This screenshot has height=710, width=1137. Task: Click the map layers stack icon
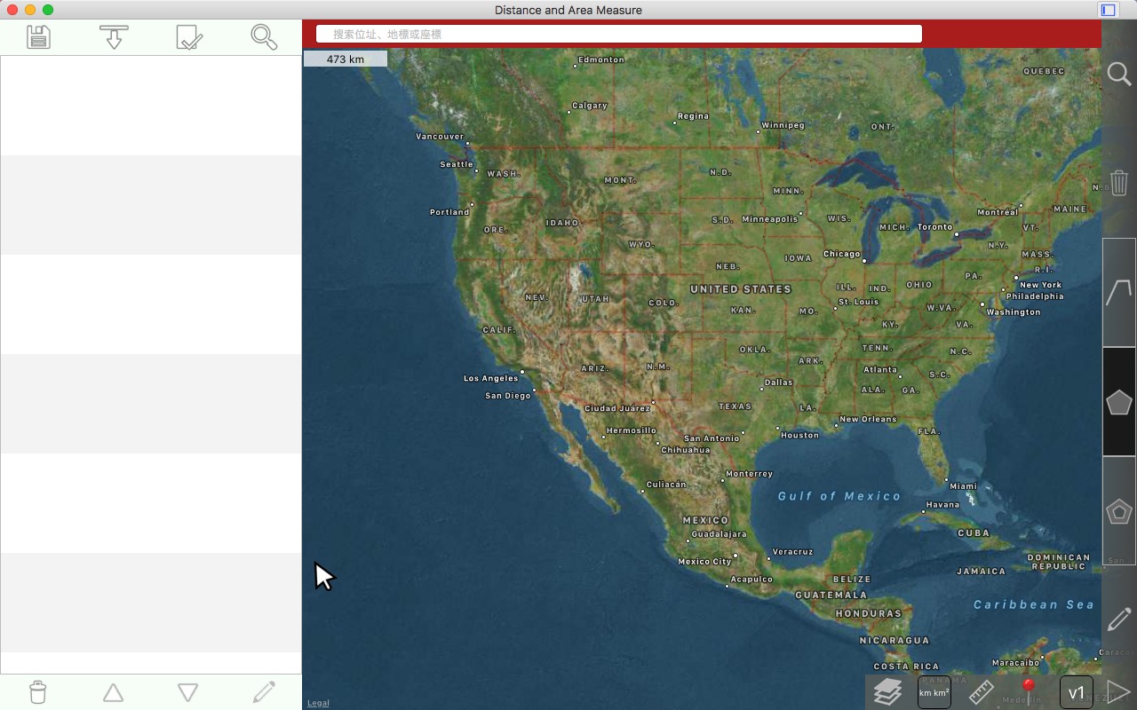tap(887, 691)
